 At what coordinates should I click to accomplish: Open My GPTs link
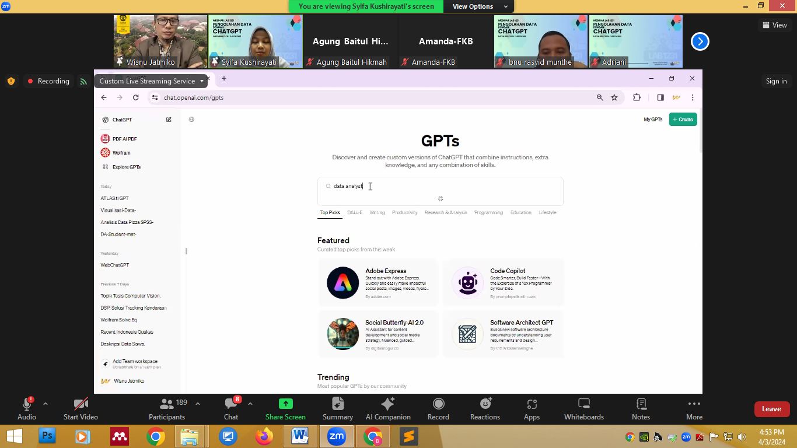[653, 120]
